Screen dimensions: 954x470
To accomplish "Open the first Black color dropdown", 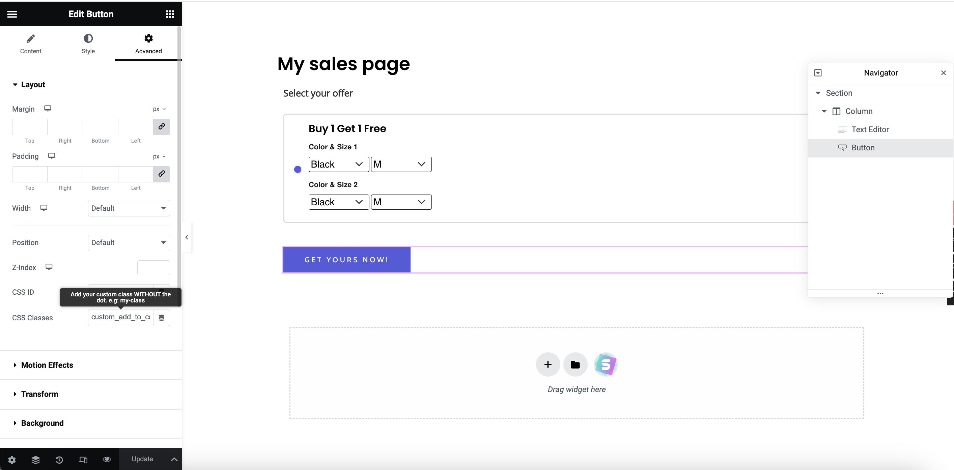I will tap(338, 164).
